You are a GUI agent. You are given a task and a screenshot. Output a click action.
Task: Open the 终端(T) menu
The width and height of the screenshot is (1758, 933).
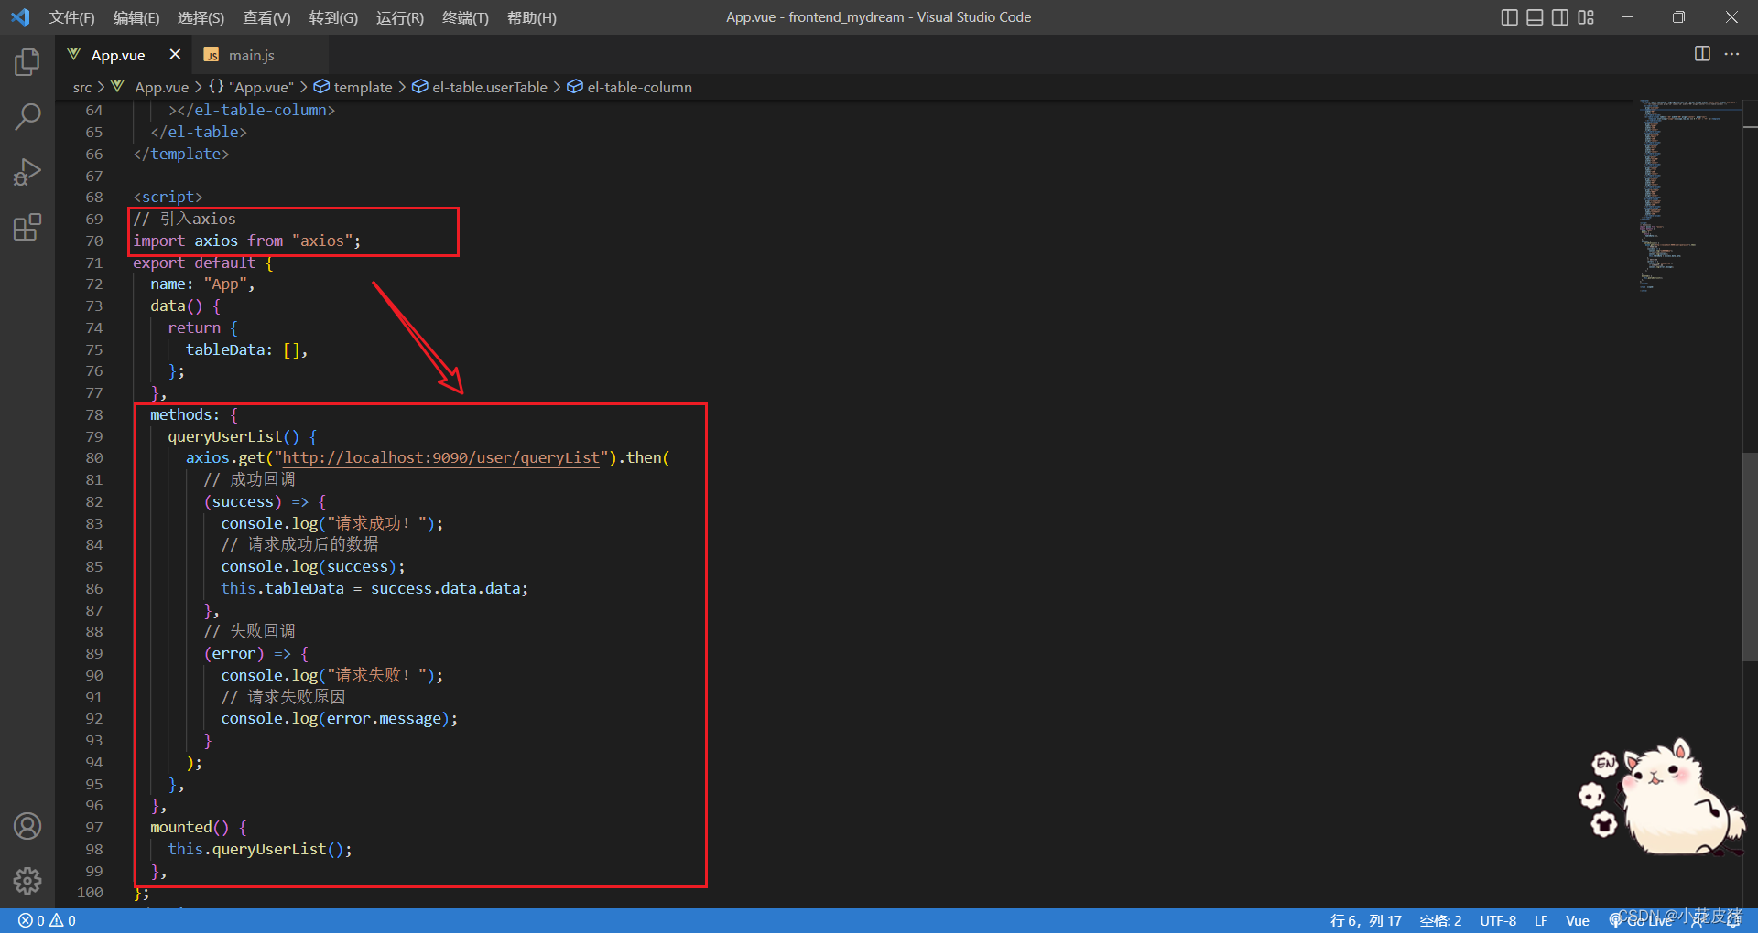465,17
